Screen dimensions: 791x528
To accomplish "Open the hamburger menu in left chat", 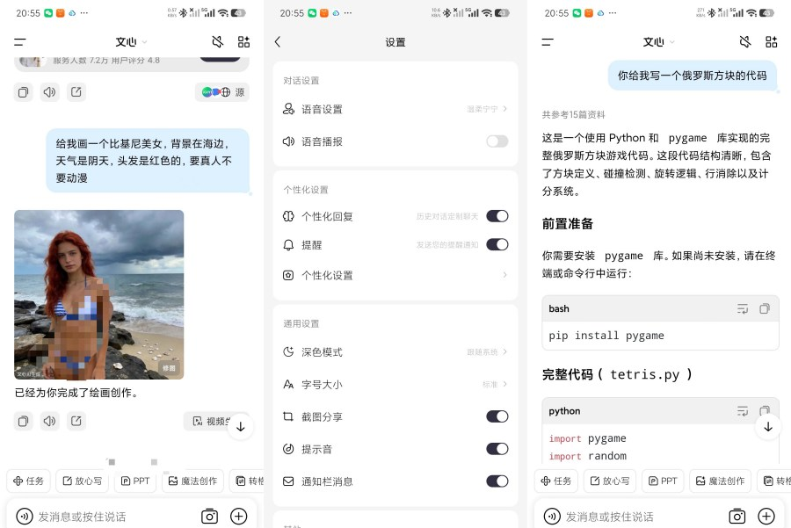I will pos(19,42).
